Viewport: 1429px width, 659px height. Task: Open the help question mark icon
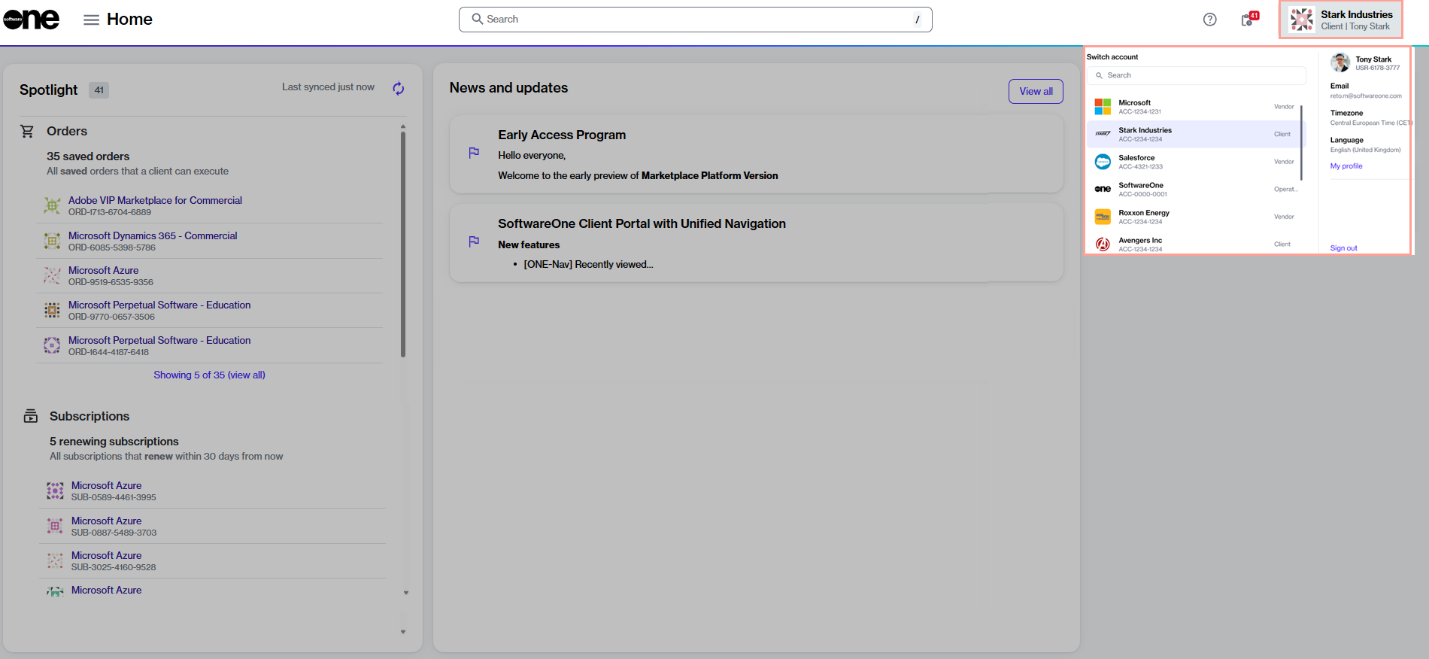coord(1209,20)
